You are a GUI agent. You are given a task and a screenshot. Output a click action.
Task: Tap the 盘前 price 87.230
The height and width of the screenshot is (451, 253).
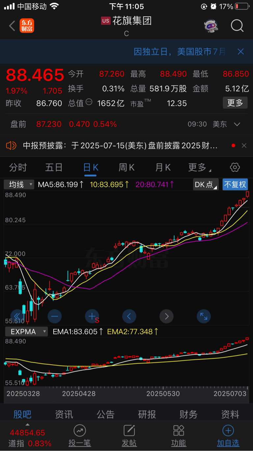49,124
